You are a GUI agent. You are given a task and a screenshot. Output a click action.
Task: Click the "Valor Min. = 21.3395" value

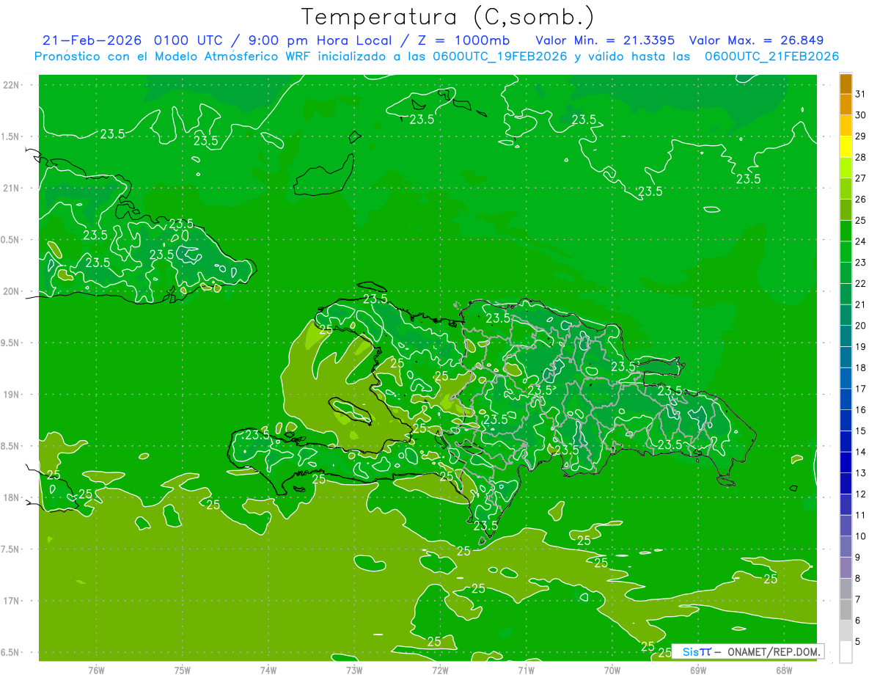[x=606, y=40]
